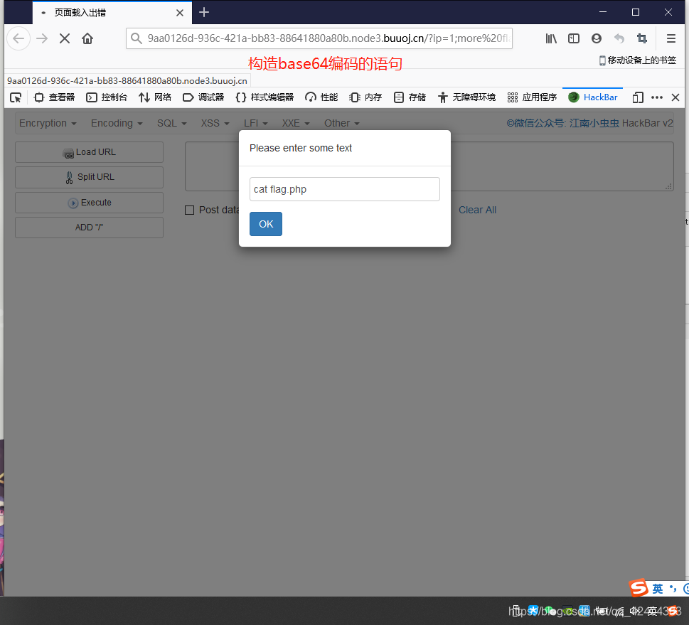This screenshot has width=689, height=625.
Task: Expand the XXE dropdown menu
Action: [296, 124]
